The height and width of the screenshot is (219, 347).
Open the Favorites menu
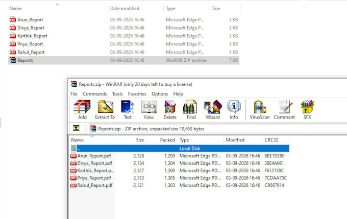(x=137, y=94)
